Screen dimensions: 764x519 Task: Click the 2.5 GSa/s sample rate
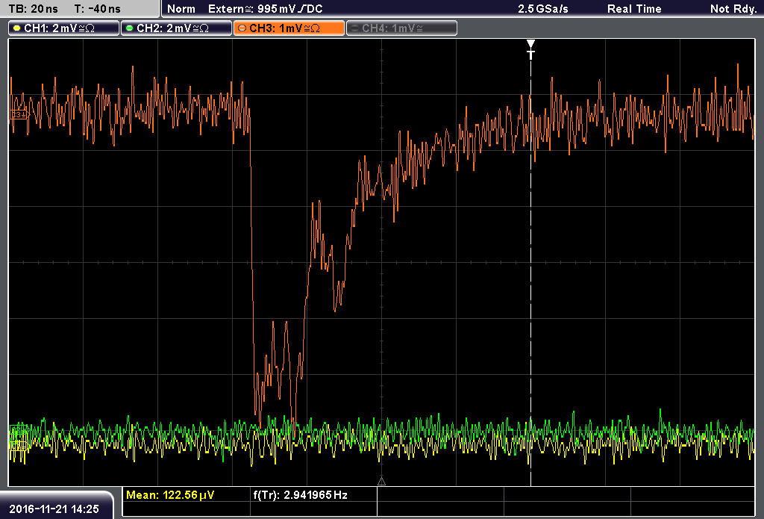(543, 9)
